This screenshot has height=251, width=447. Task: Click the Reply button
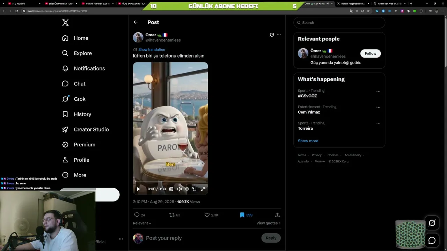[x=271, y=238]
